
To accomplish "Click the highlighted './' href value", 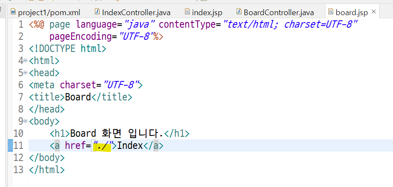I will 102,146.
